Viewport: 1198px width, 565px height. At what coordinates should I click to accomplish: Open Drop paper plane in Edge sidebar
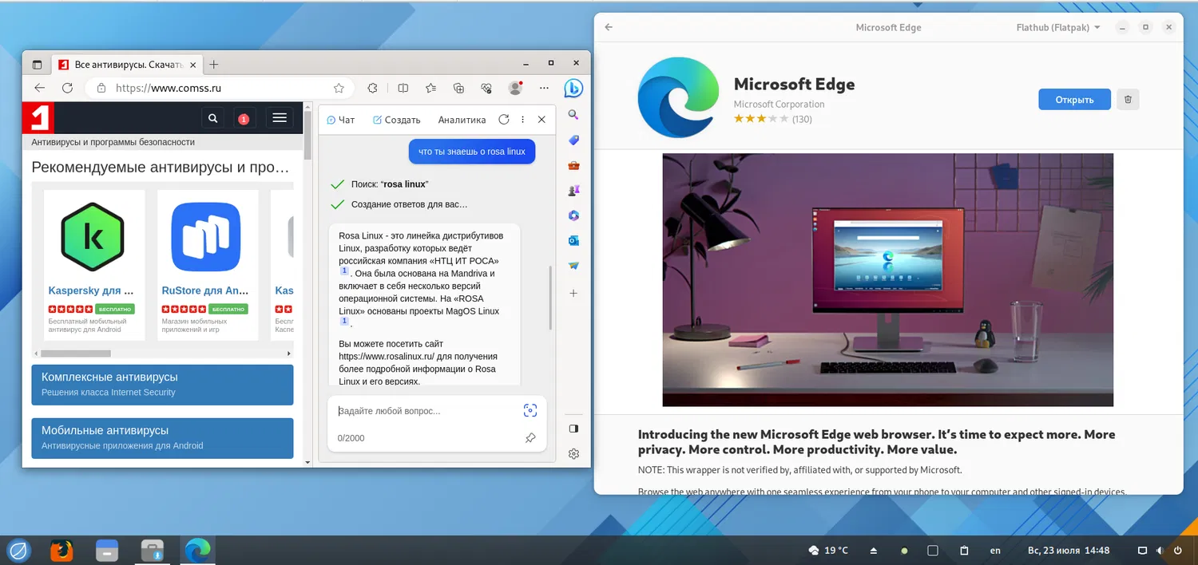click(x=573, y=266)
